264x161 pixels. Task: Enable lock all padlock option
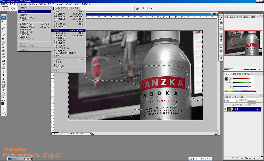[x=241, y=104]
